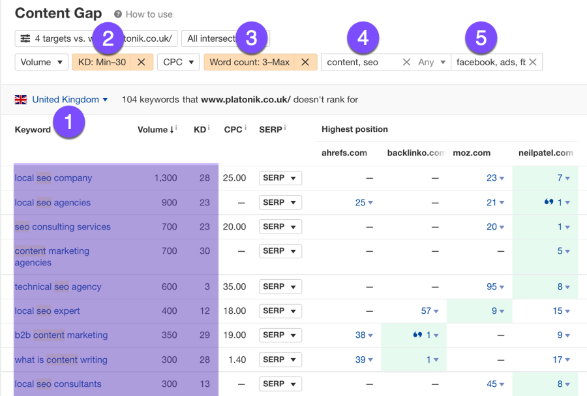The image size is (587, 396).
Task: Expand neilpatel.com position 7 for local seo company
Action: coord(564,178)
